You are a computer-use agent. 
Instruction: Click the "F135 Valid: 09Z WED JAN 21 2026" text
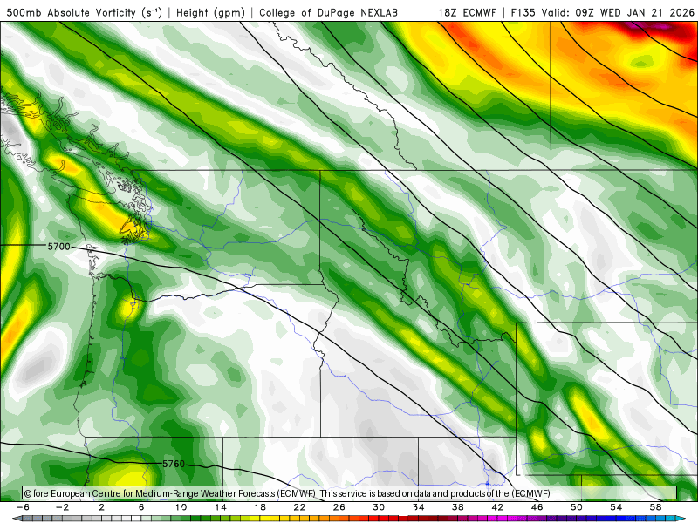tap(602, 12)
